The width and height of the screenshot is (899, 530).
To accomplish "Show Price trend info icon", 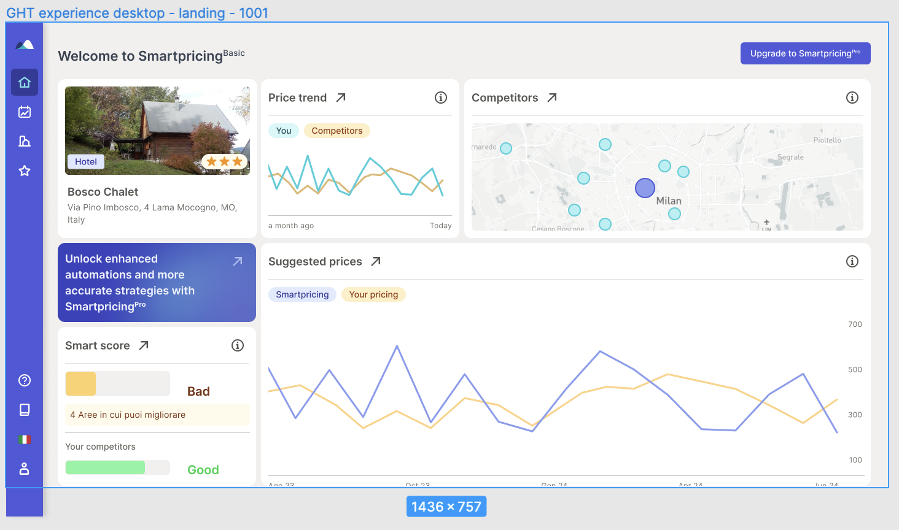I will point(441,98).
